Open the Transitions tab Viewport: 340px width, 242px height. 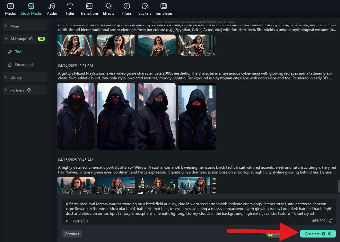coord(89,9)
